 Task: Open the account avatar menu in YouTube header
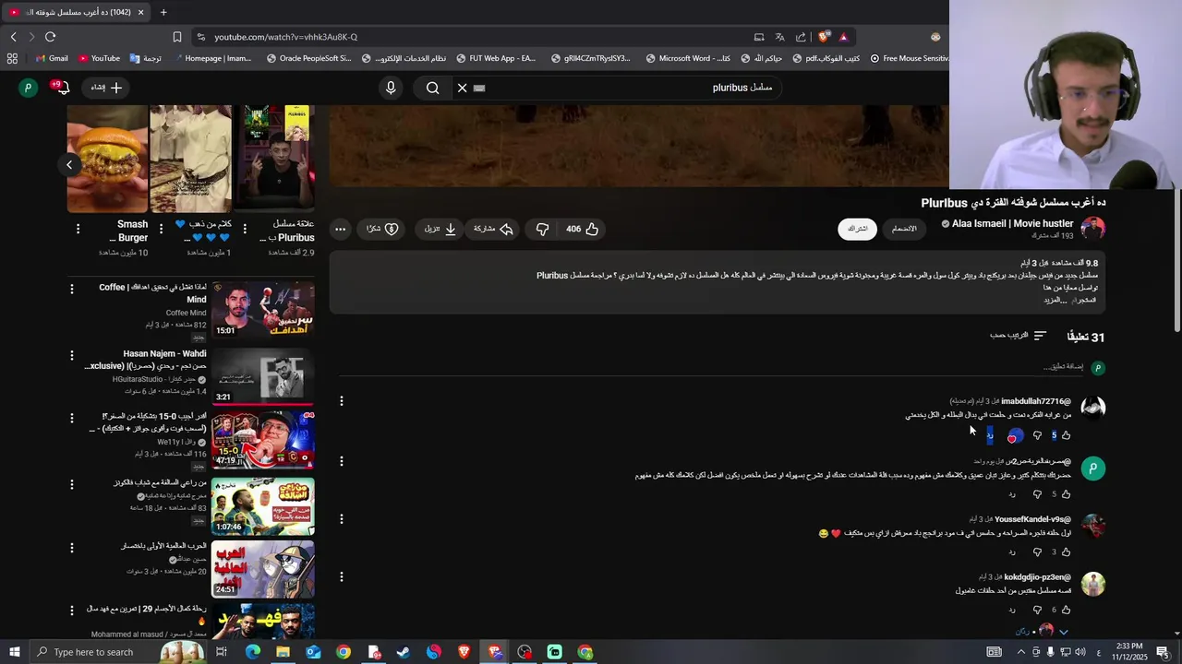[x=29, y=88]
